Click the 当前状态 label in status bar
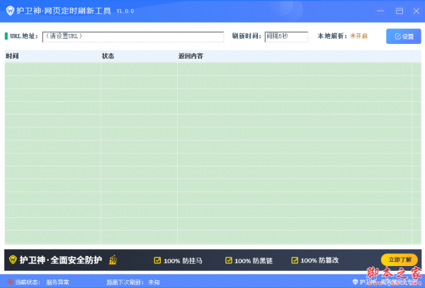Screen dimensions: 425x288 (x=28, y=282)
